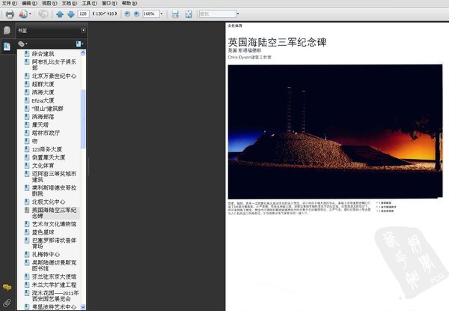449x311 pixels.
Task: Select the 阿布扎比女子俱乐部 bookmark
Action: (x=54, y=64)
